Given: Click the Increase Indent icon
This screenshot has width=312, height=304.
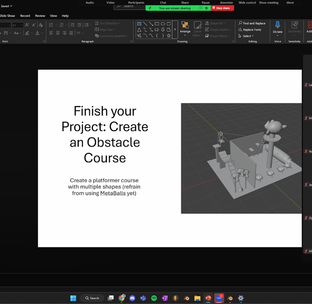Looking at the screenshot, I should [79, 25].
